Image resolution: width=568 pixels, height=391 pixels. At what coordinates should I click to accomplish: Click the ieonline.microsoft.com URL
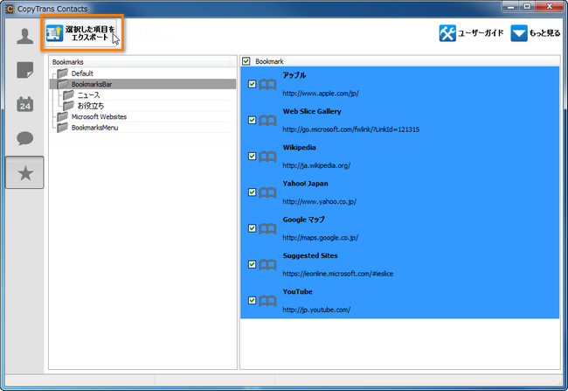click(x=338, y=274)
